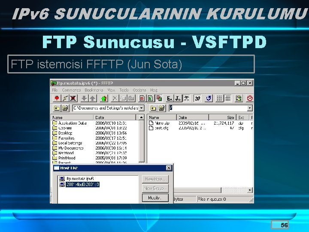Click local pane change-folder icon
309x232 pixels.
pyautogui.click(x=65, y=108)
